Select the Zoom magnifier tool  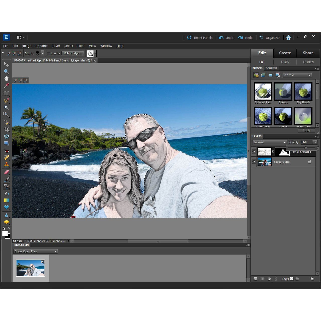tap(7, 72)
